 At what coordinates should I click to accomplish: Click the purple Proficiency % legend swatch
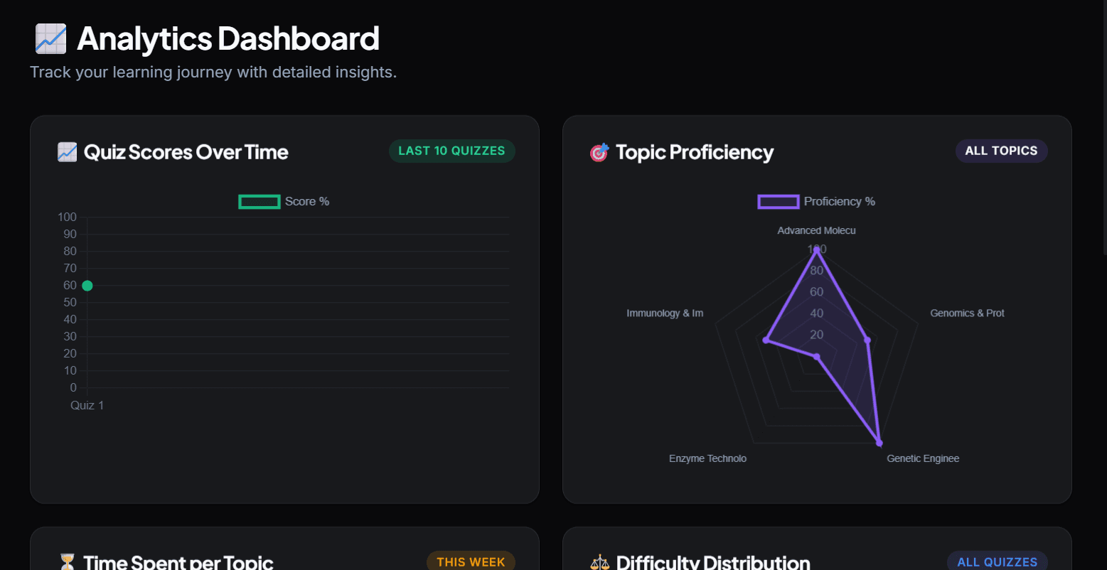[x=779, y=202]
